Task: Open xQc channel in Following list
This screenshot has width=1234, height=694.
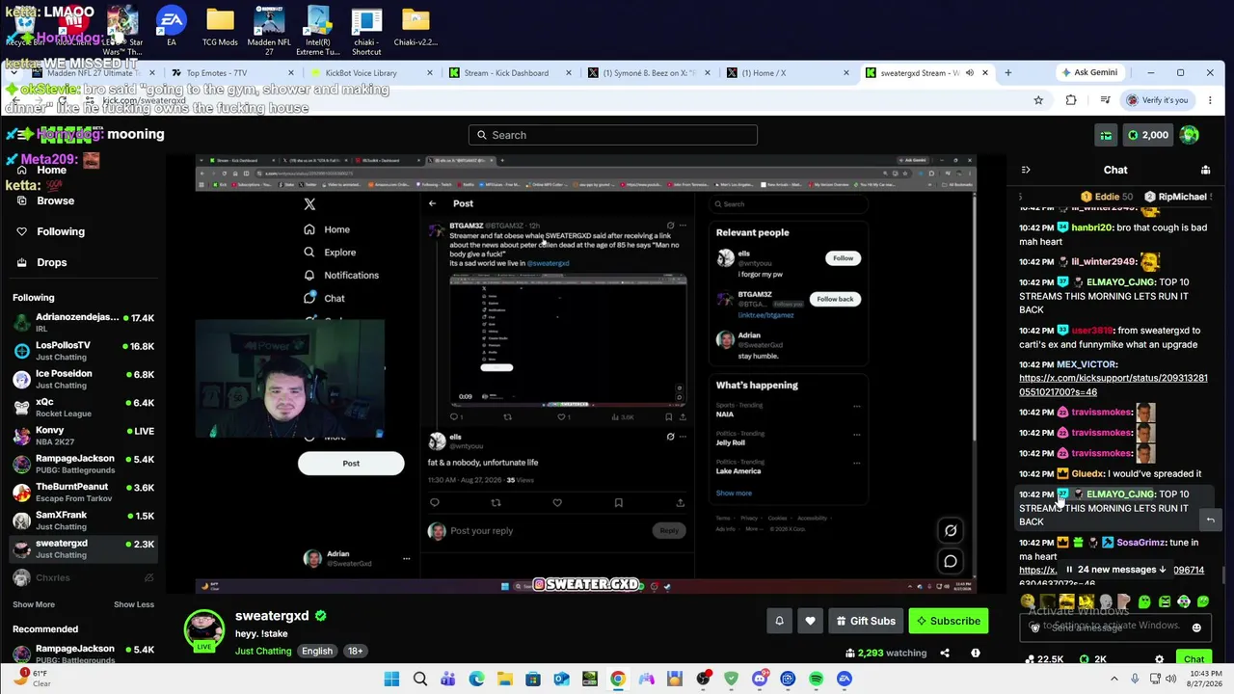Action: click(82, 408)
